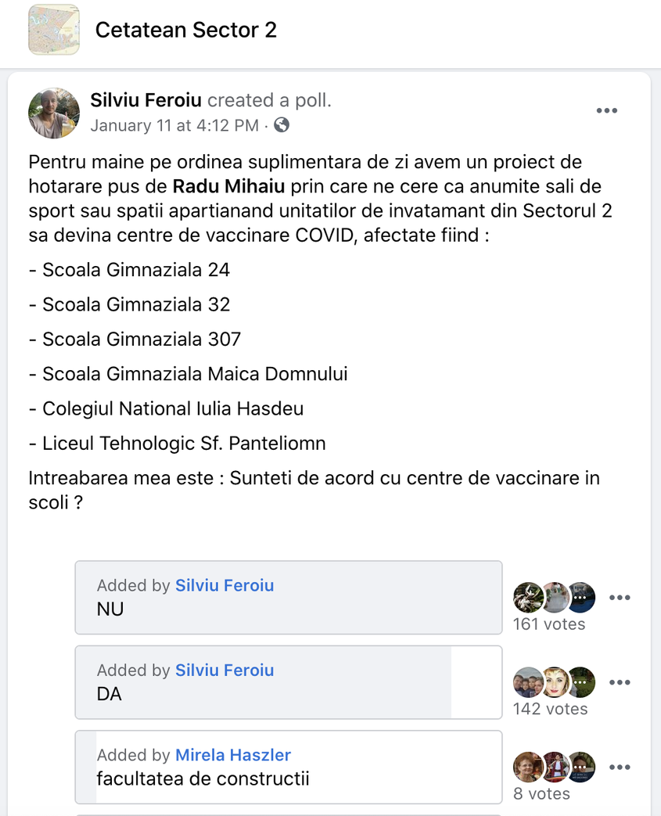Open options menu beside the NU poll choice

click(x=620, y=597)
